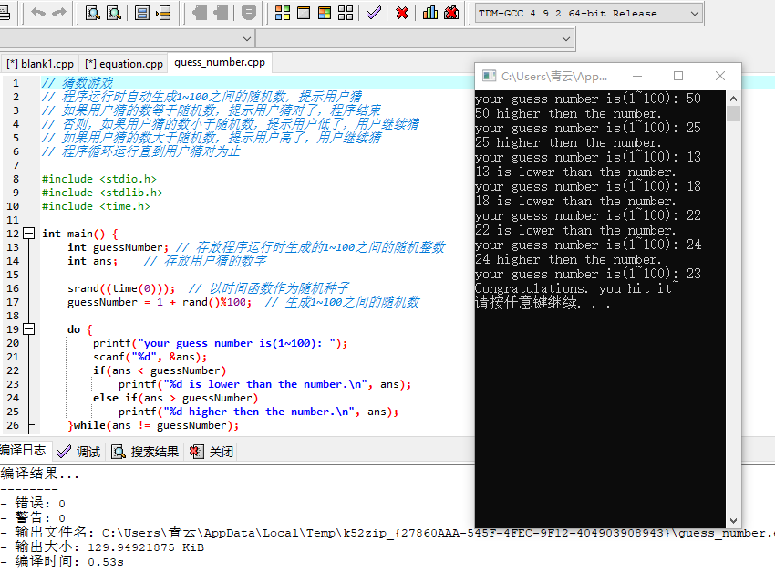Click the 'if(ans < guessNumber)' line
The image size is (775, 584).
tap(160, 370)
